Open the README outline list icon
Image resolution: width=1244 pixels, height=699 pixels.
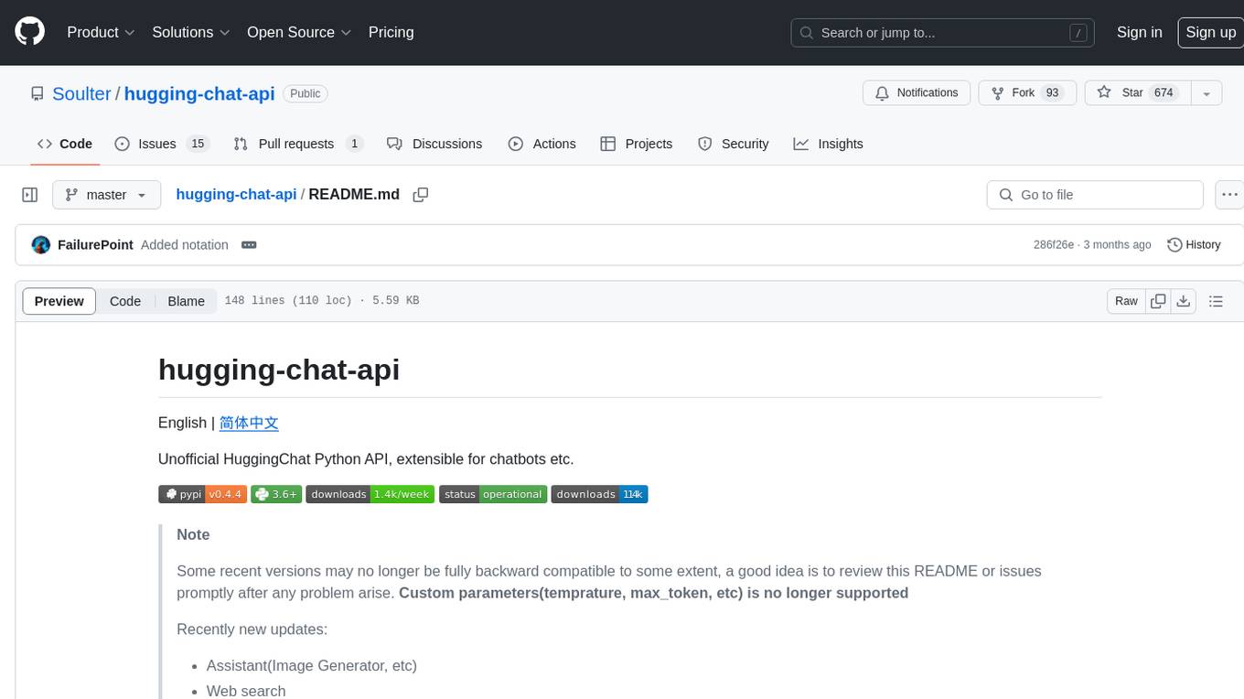coord(1216,301)
